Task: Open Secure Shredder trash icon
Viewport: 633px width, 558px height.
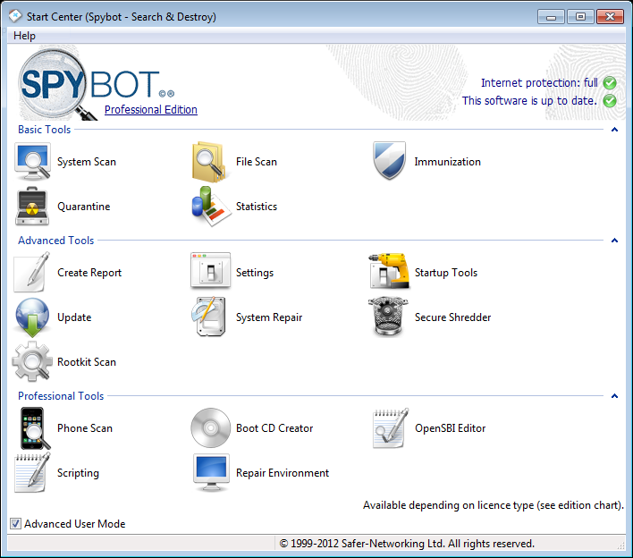Action: [x=390, y=317]
